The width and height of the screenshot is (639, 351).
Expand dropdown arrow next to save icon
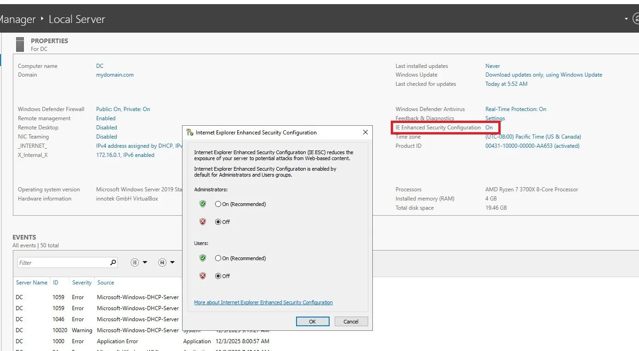point(172,262)
